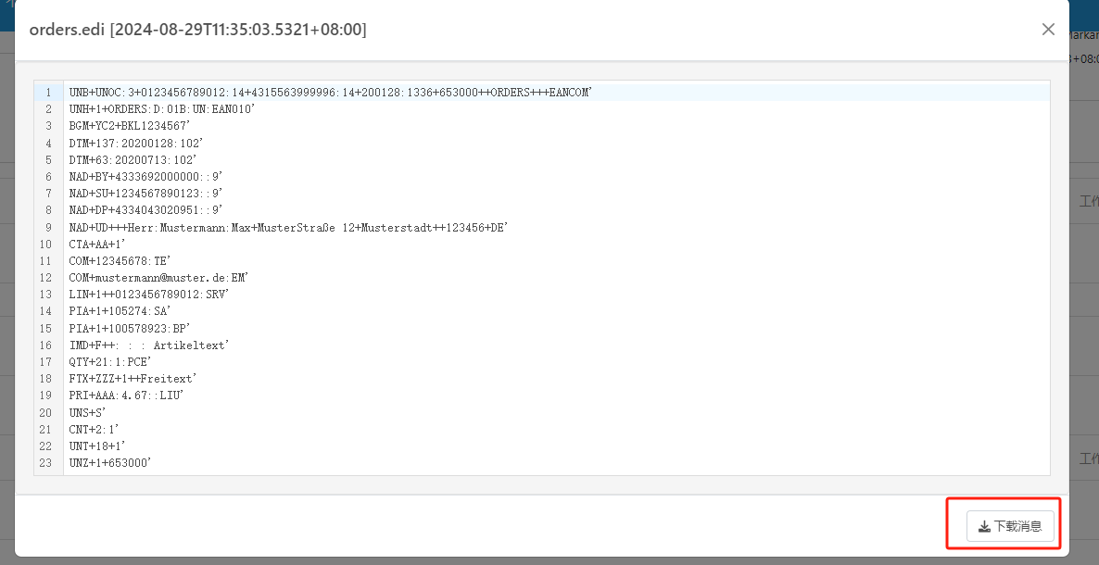Click the UNH+1+ORDERS segment line
The image size is (1099, 565).
162,109
